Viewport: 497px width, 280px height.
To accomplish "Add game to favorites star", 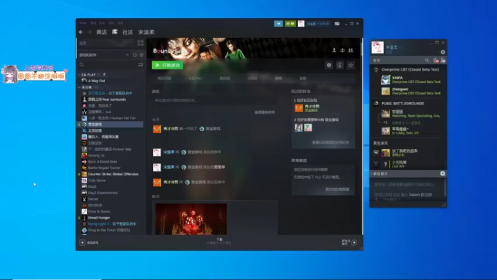I will [x=350, y=65].
